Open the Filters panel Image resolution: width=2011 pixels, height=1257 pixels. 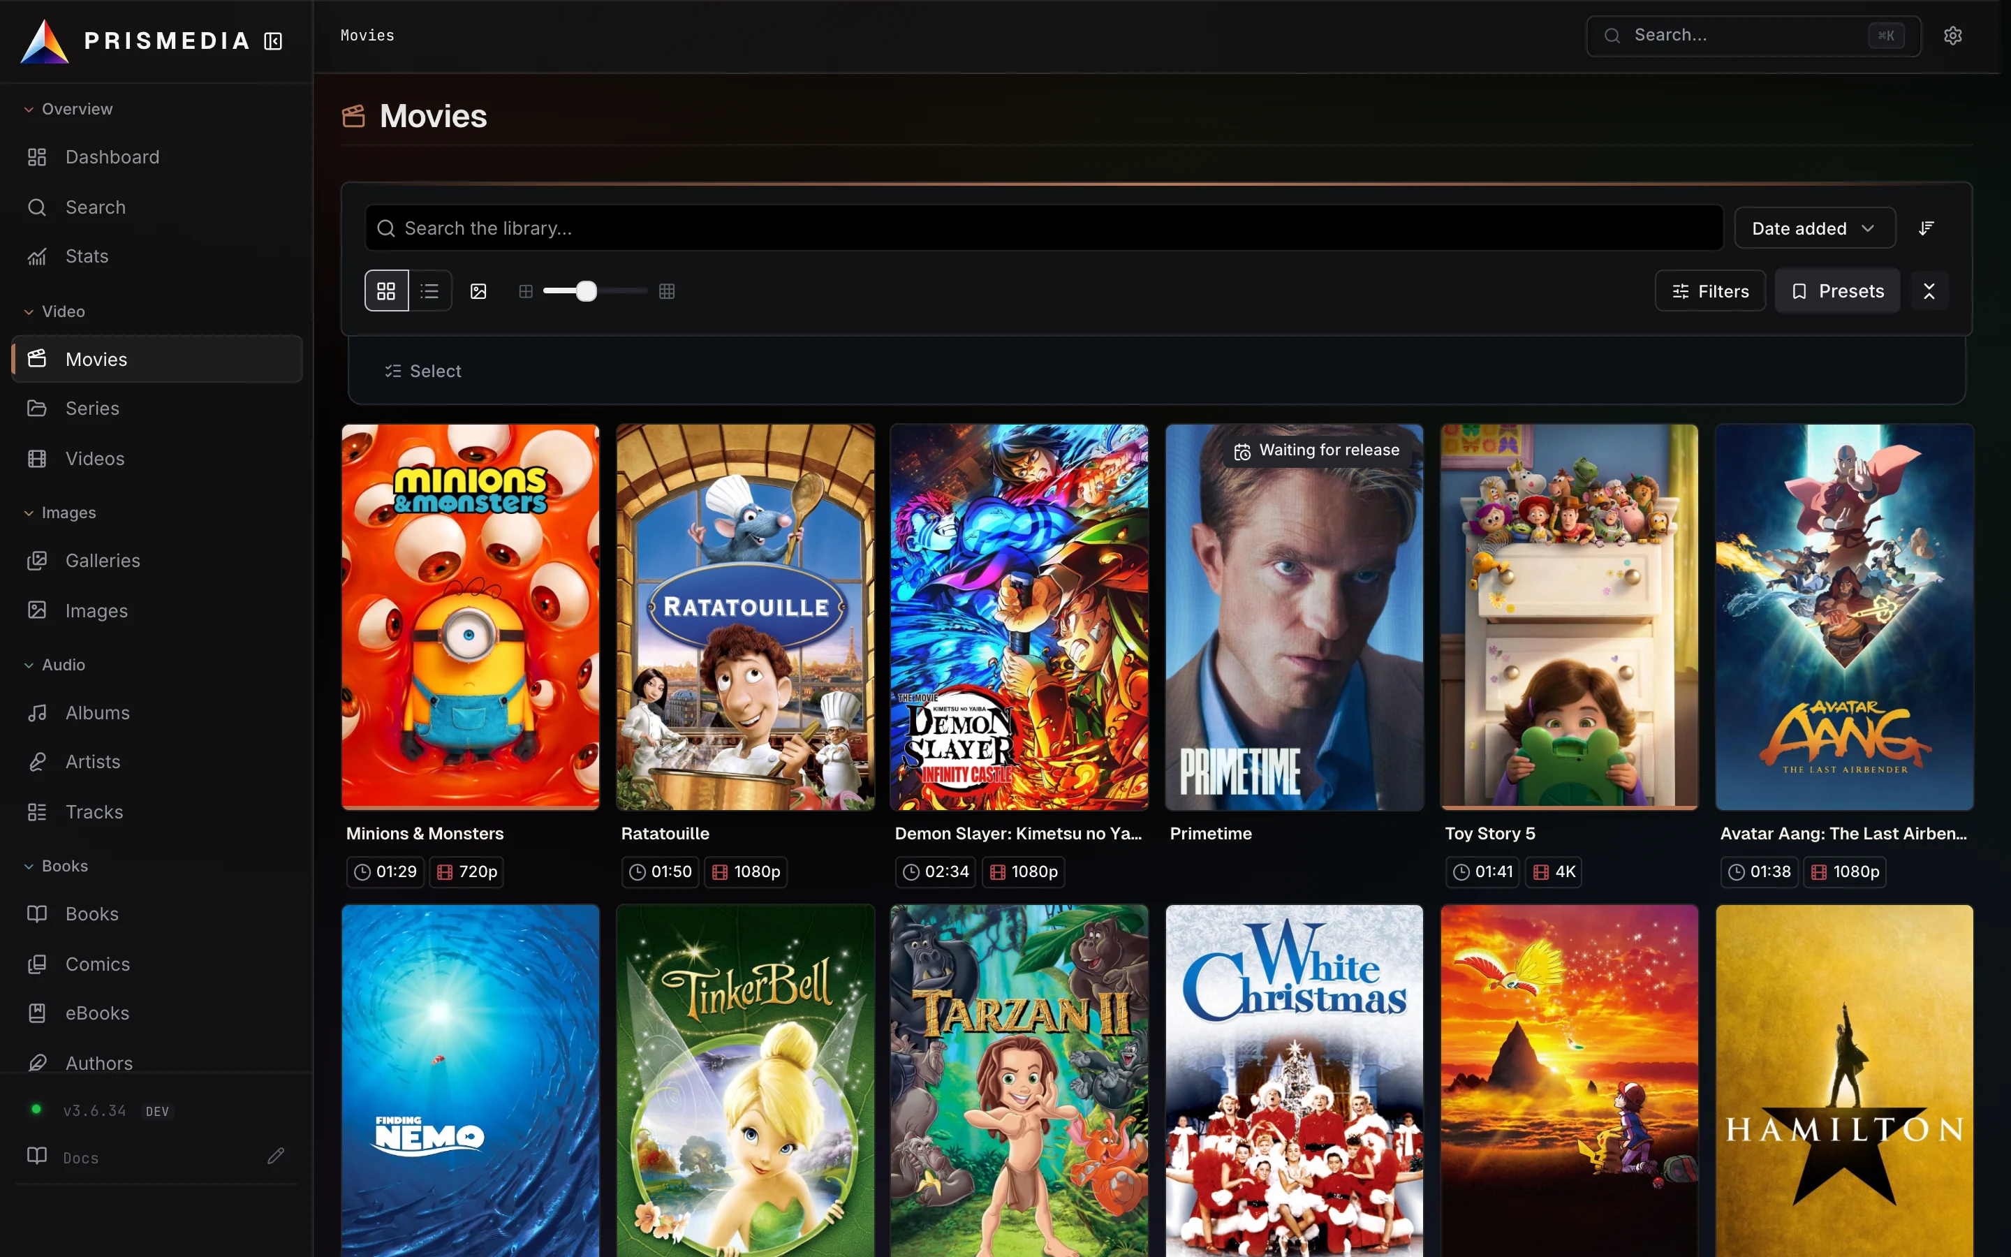[x=1710, y=291]
